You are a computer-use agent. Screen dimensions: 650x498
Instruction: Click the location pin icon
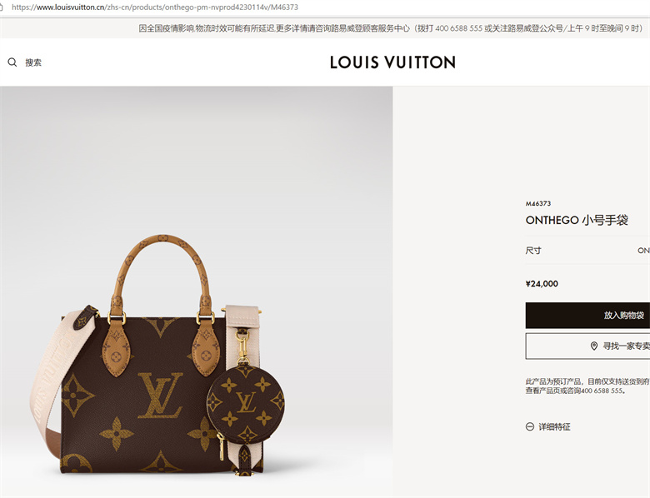coord(594,346)
